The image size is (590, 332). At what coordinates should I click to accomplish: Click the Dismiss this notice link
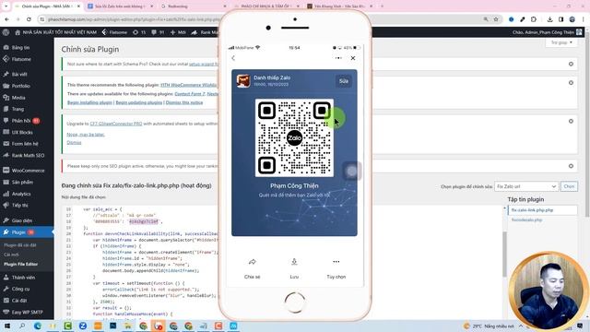coord(184,102)
